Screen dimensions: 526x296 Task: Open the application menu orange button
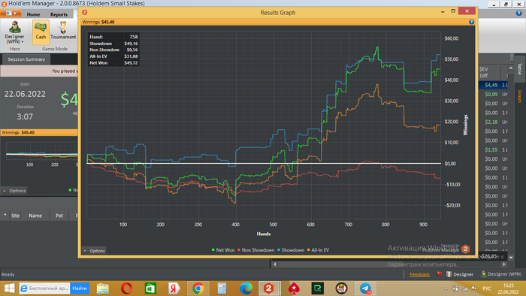11,14
